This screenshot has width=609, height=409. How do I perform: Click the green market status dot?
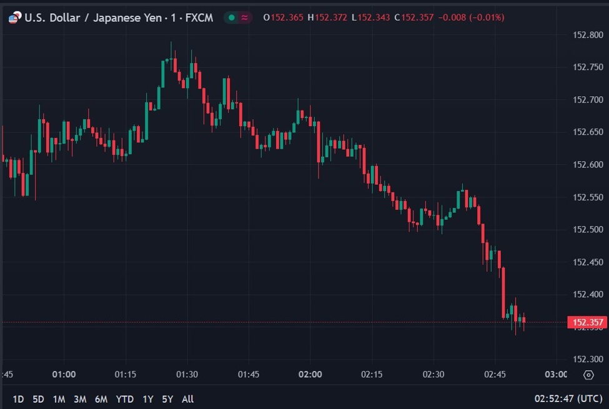pos(230,19)
